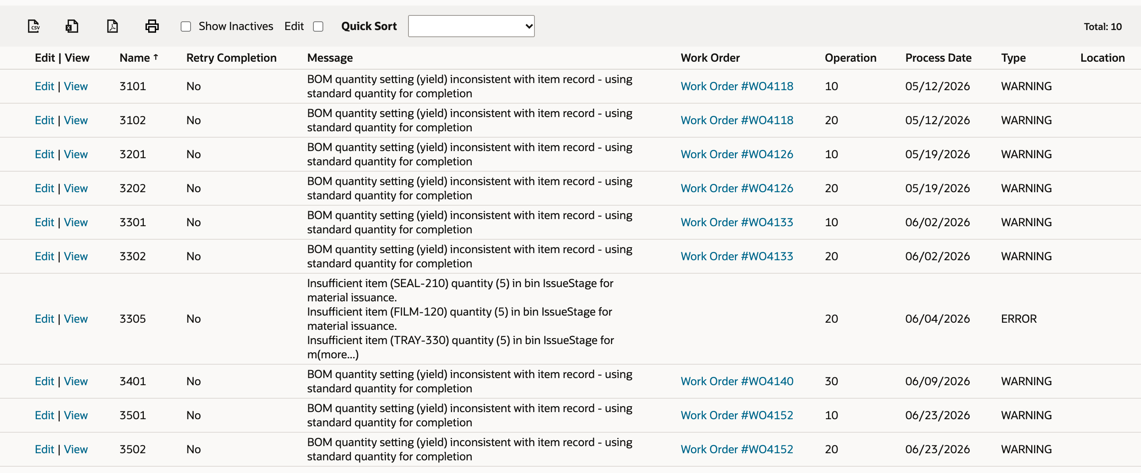
Task: Sort by Operation column header
Action: 851,58
